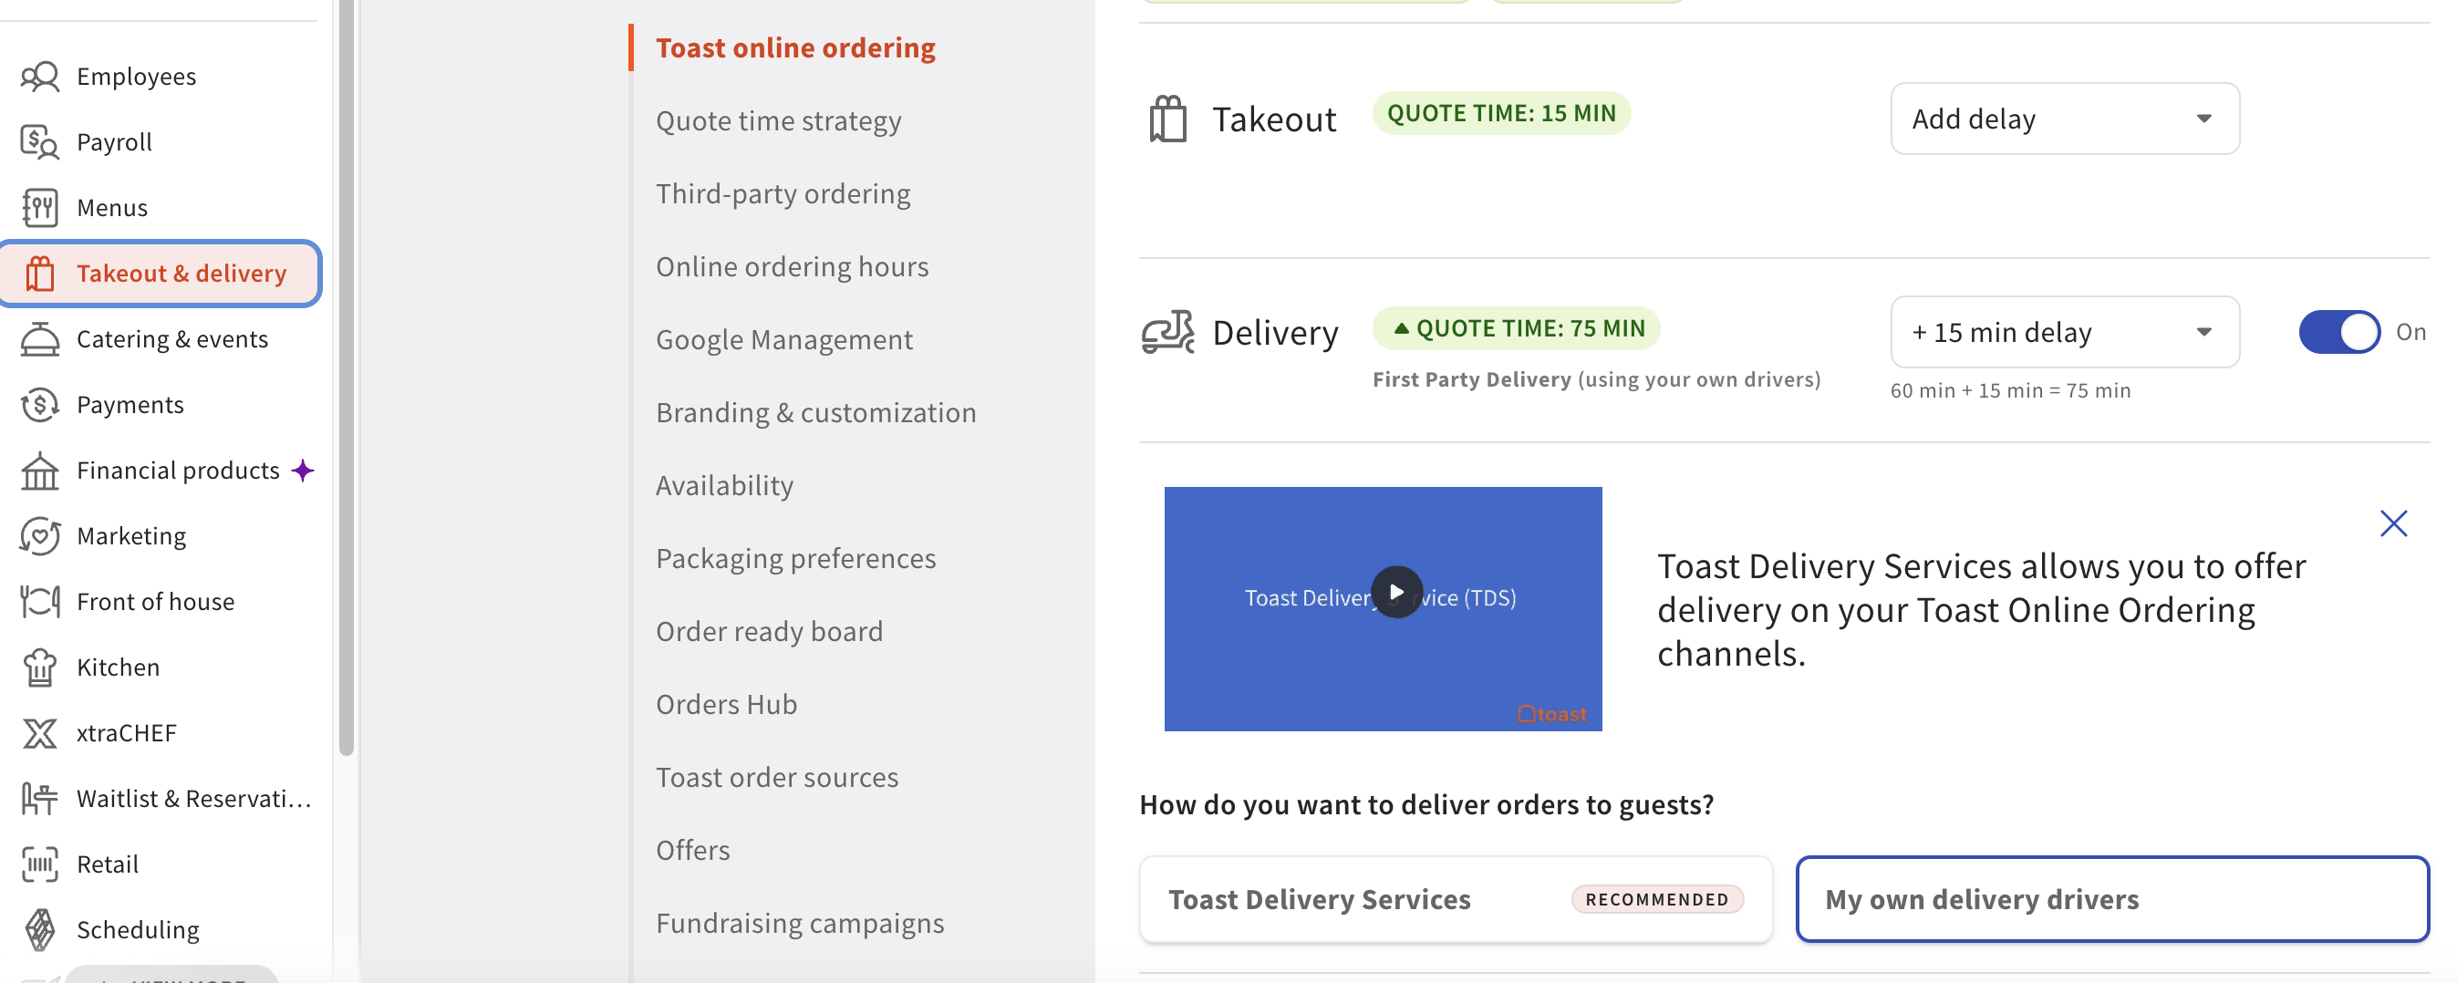Play the Toast Delivery Service video
2457x983 pixels.
1395,592
